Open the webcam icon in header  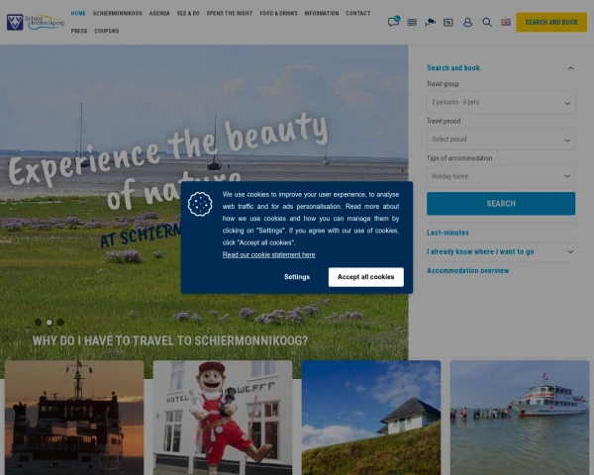point(430,22)
